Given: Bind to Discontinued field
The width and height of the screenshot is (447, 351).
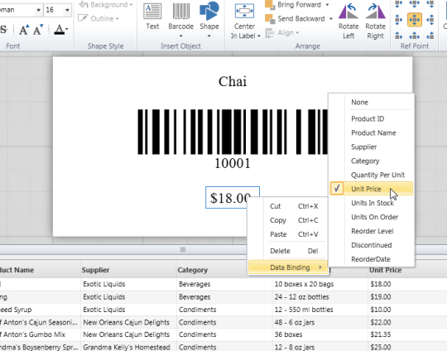Looking at the screenshot, I should pos(371,245).
